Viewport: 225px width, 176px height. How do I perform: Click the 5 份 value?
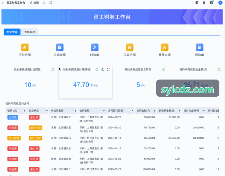point(141,85)
